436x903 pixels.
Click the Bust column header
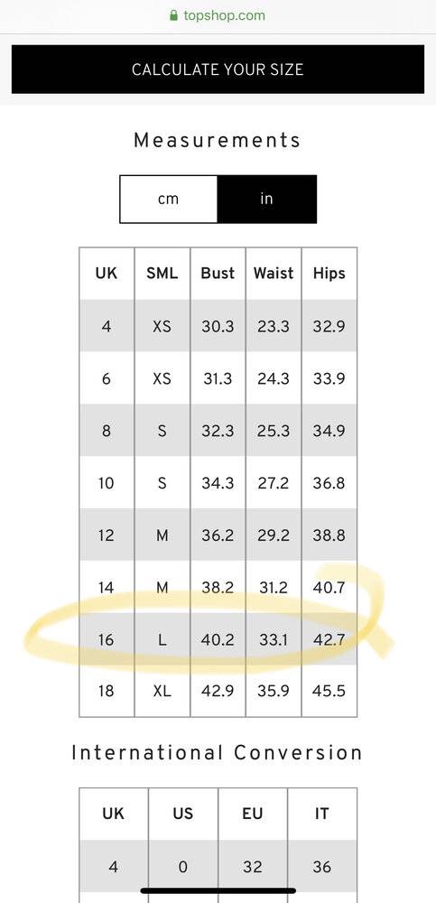pos(218,274)
